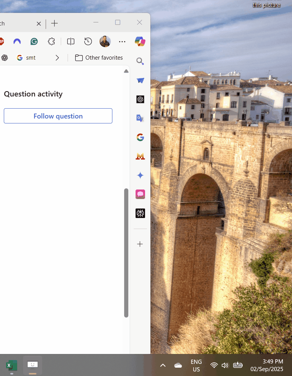Viewport: 292px width, 376px height.
Task: Open the Gemini sparkle sidebar icon
Action: 140,175
